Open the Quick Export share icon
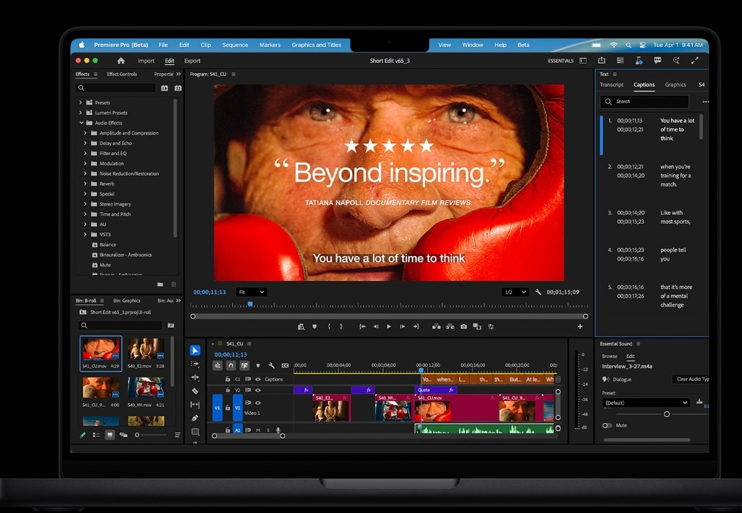Image resolution: width=742 pixels, height=513 pixels. (601, 61)
